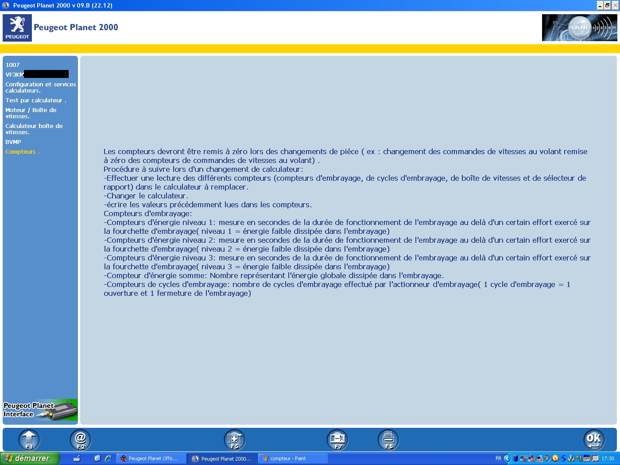Open the F5 tools icon
The width and height of the screenshot is (620, 465).
pos(235,440)
